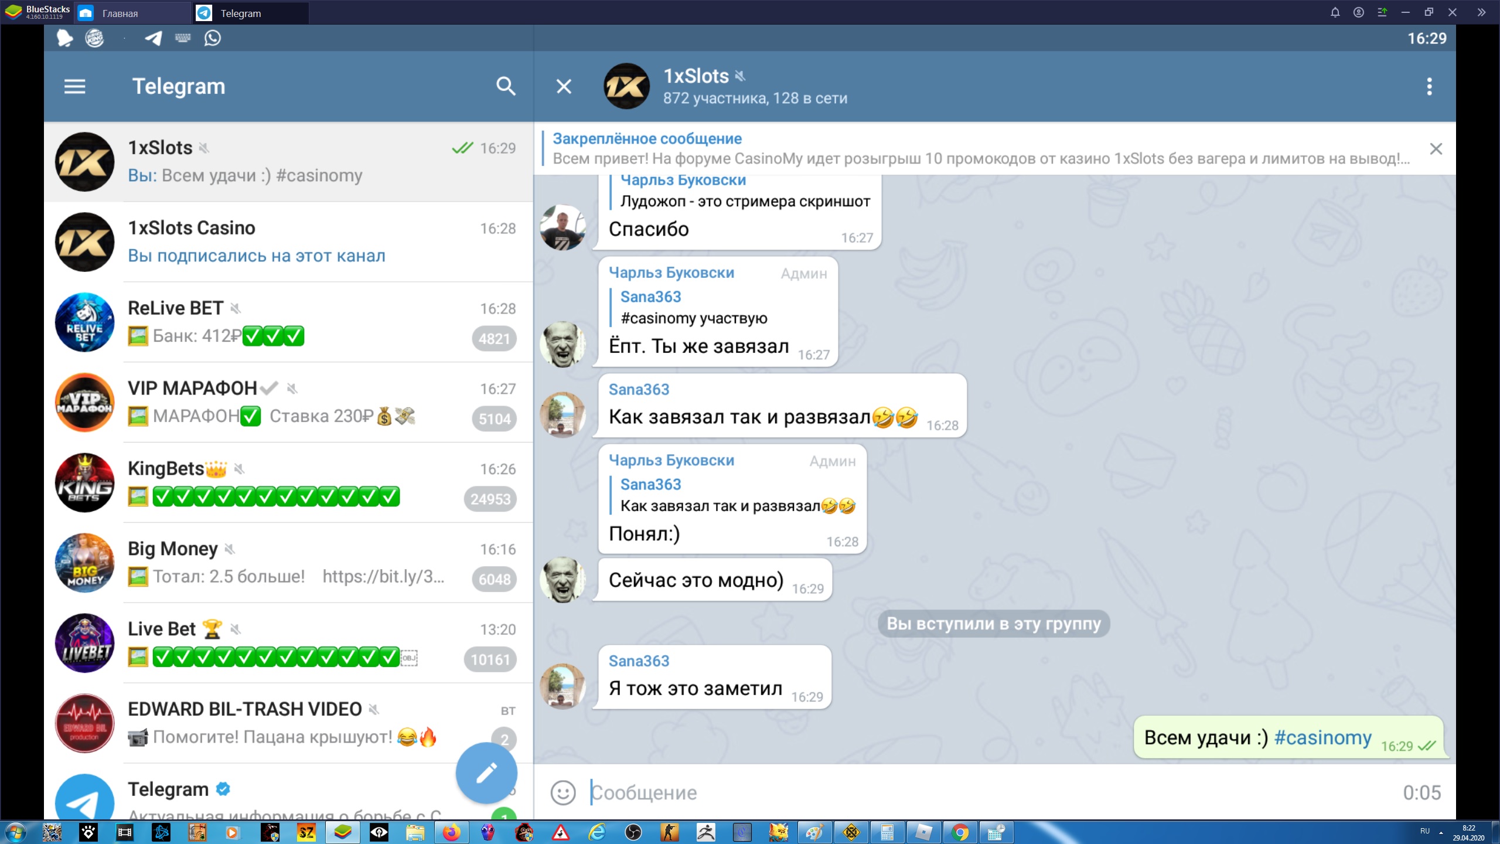Open the BlueStacks account icon

(1358, 12)
